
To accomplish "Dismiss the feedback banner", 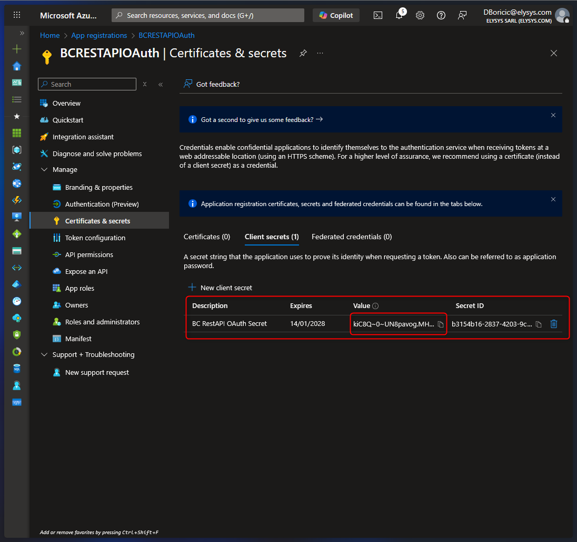I will [x=553, y=115].
